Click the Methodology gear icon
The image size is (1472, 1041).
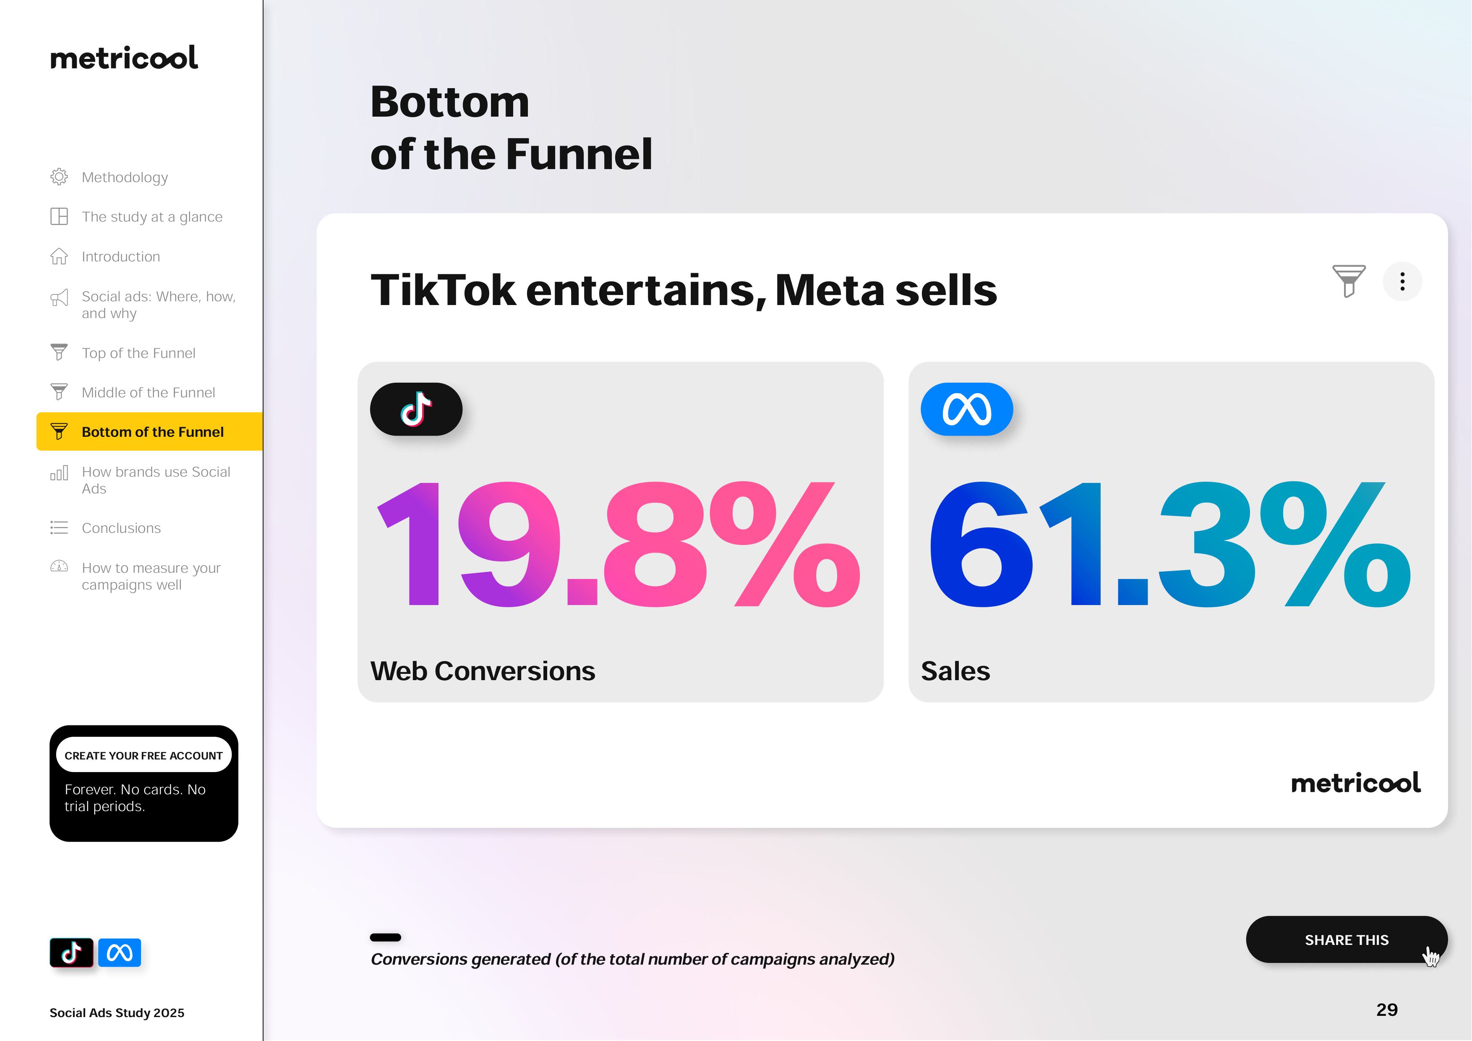click(59, 177)
